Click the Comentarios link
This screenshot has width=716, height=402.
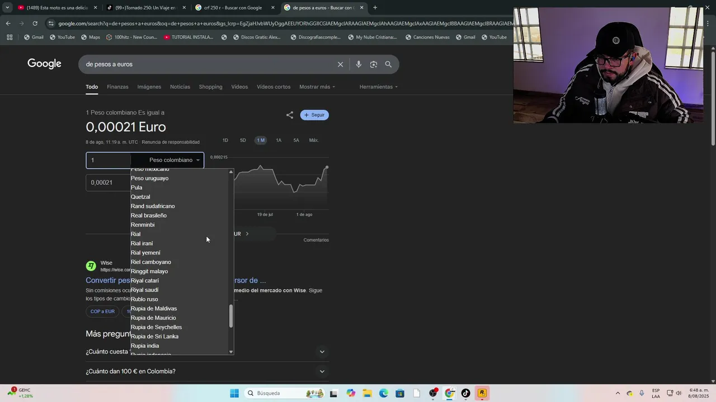click(x=316, y=240)
